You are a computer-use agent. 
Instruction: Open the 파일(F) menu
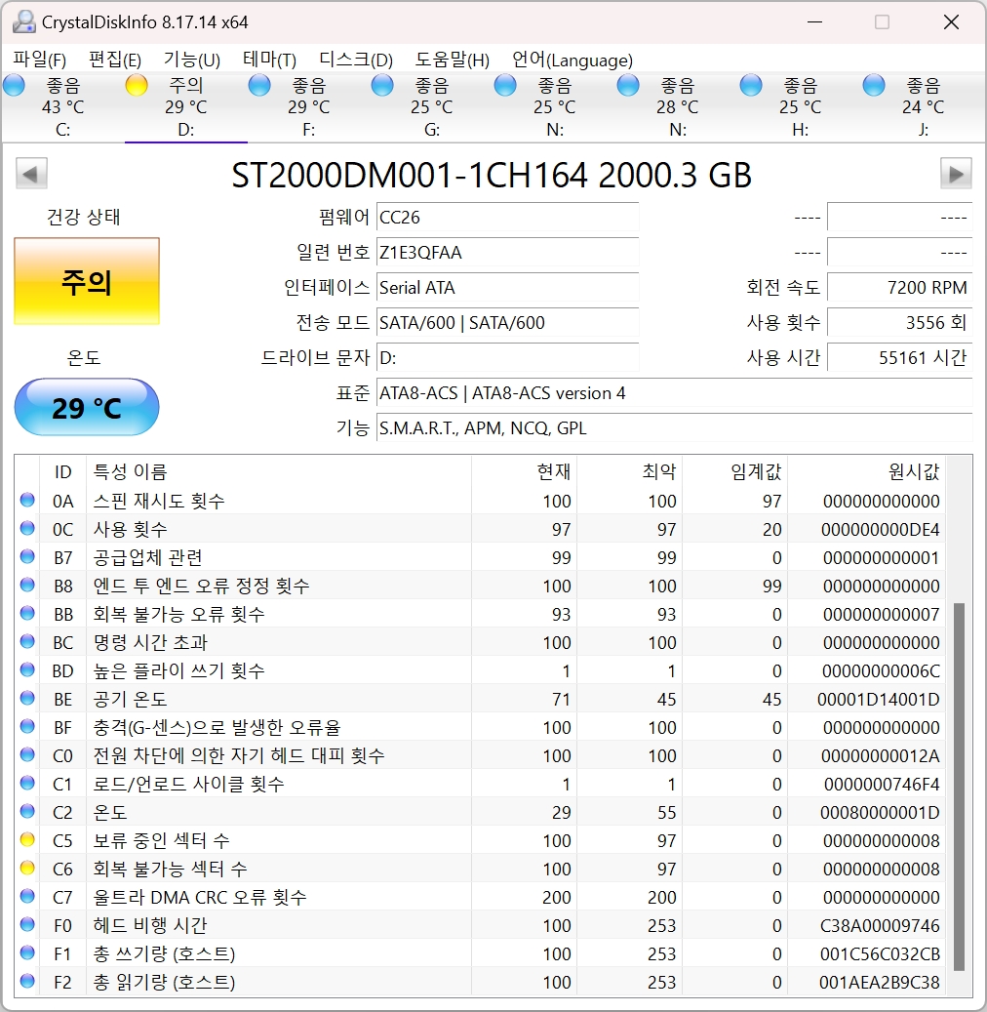40,61
